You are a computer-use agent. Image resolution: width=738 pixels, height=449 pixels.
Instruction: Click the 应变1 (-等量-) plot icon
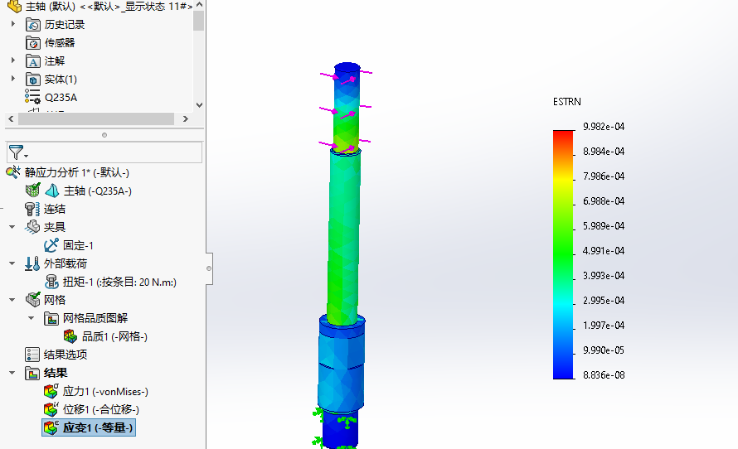[51, 427]
